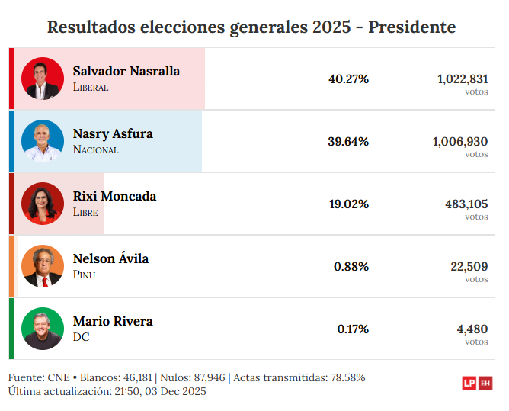Click Mario Rivera's candidate photo
The height and width of the screenshot is (411, 509).
(43, 329)
